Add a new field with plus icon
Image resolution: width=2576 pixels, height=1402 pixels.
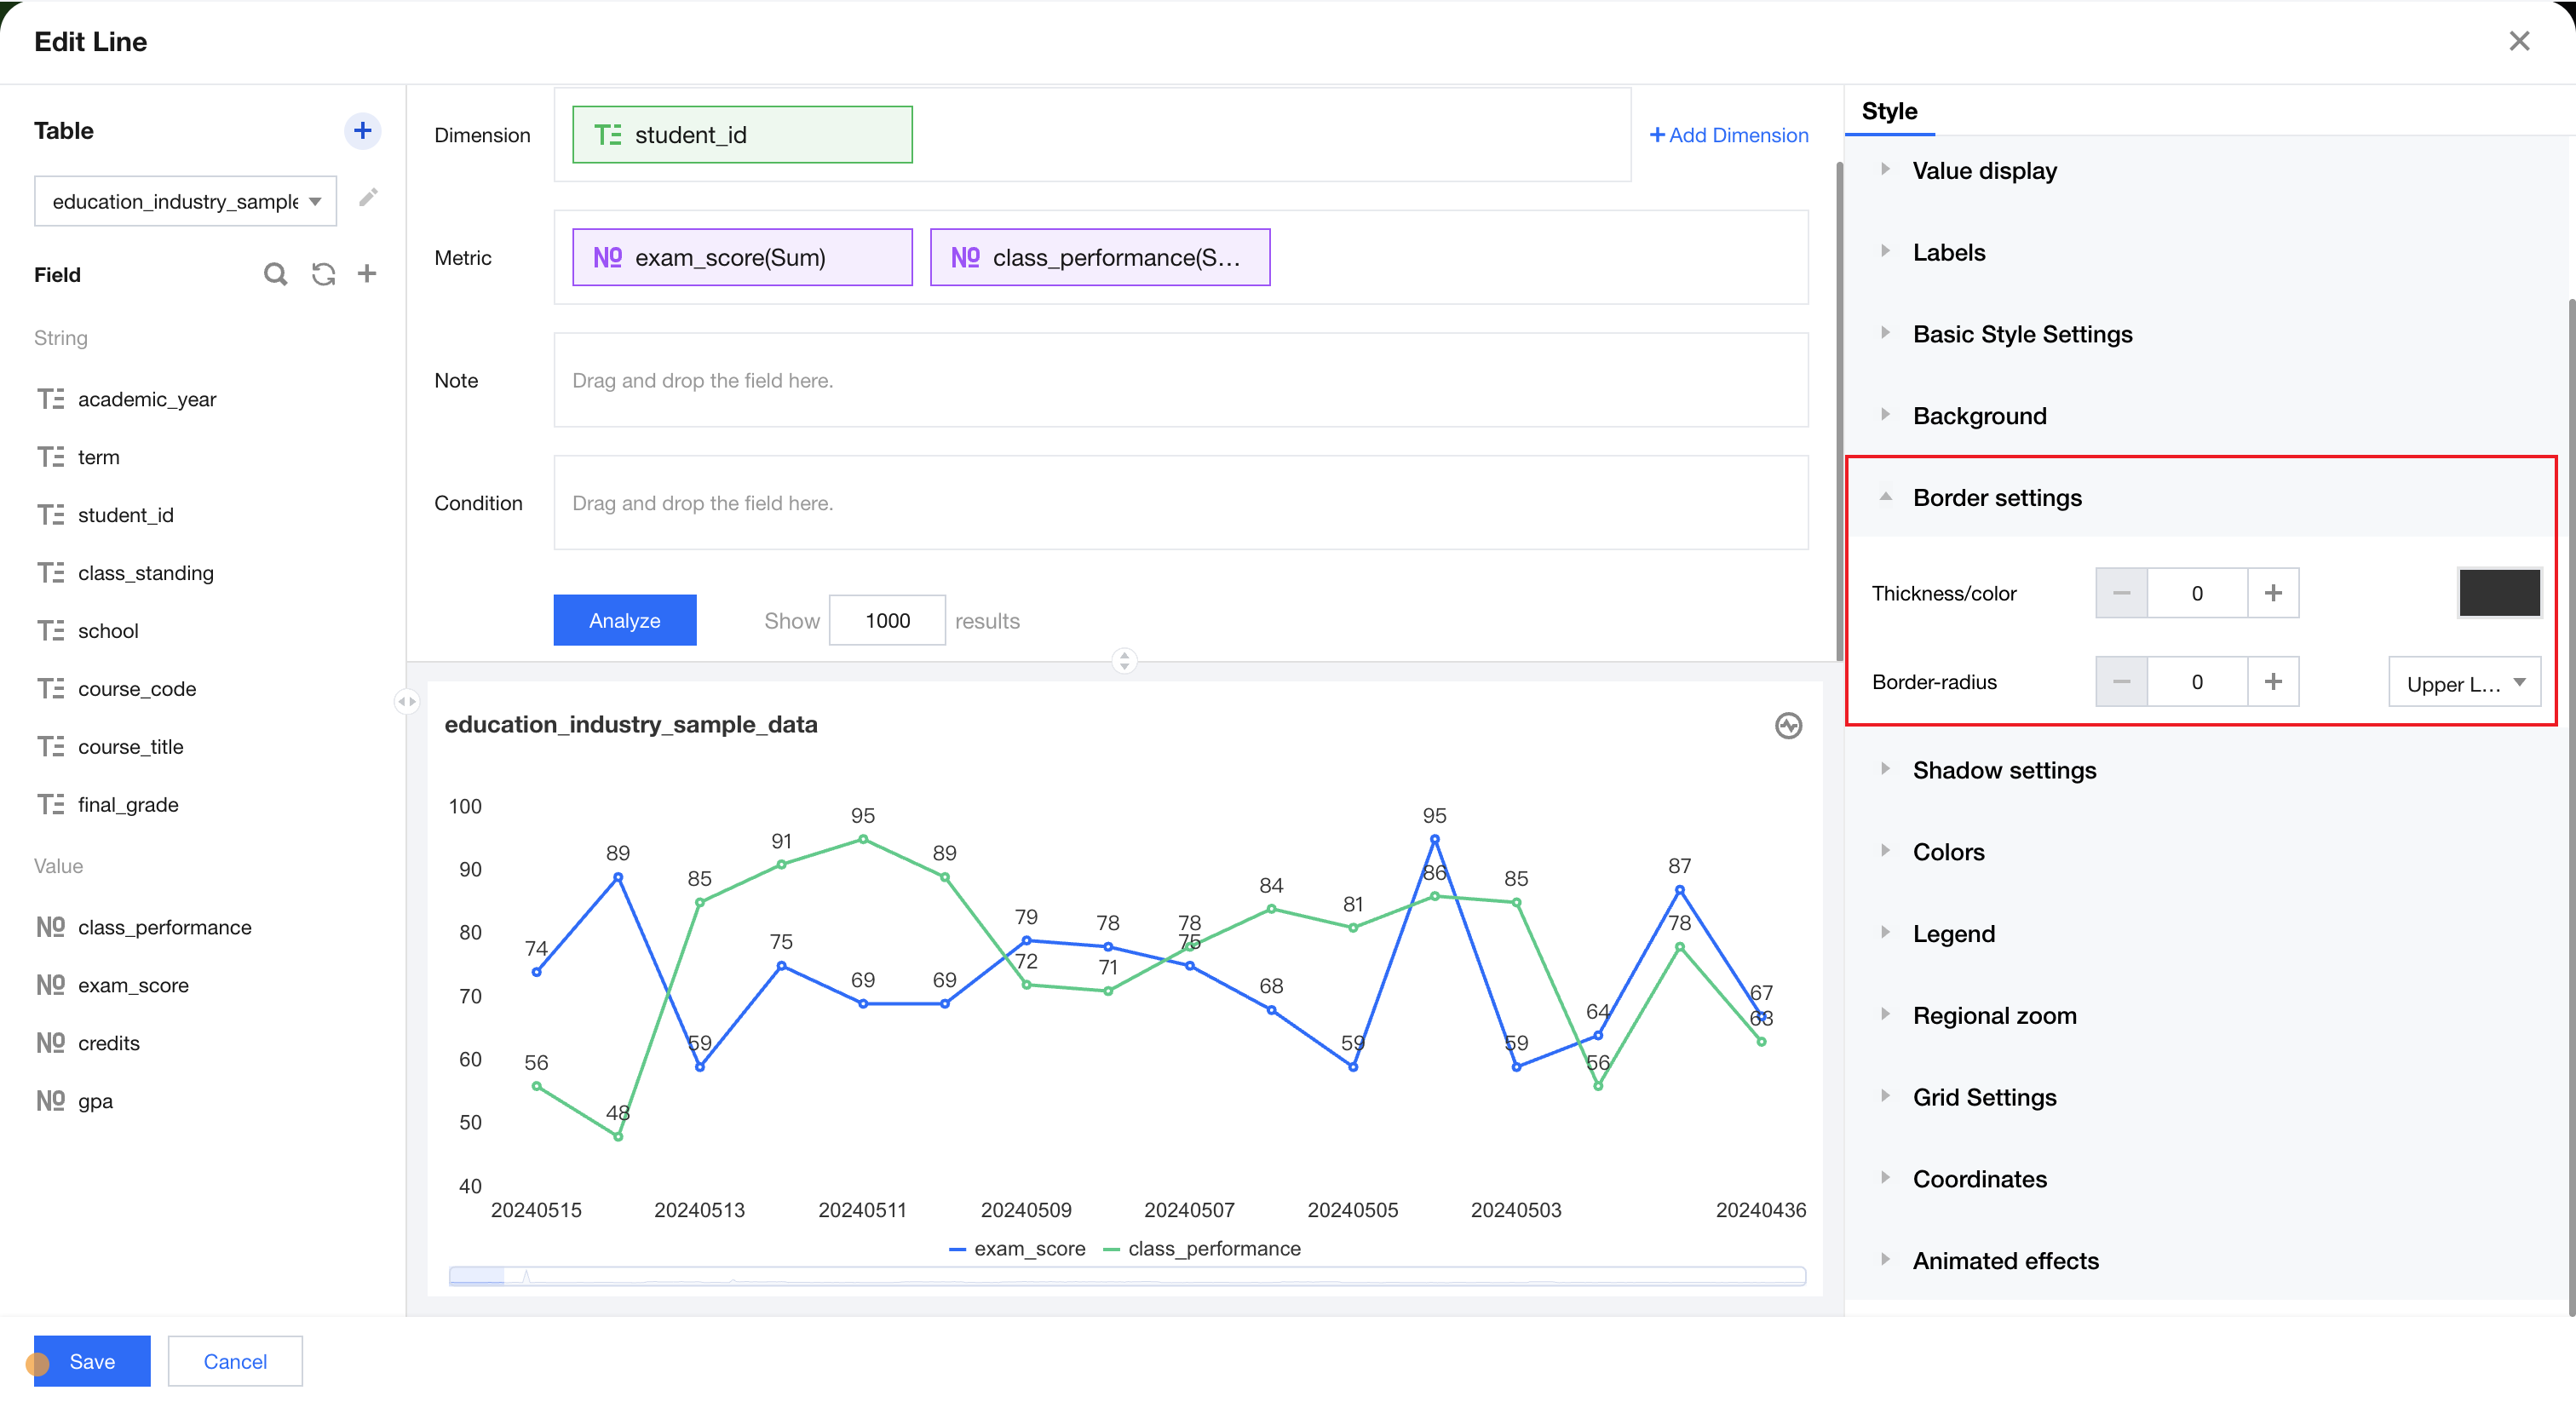pyautogui.click(x=367, y=274)
